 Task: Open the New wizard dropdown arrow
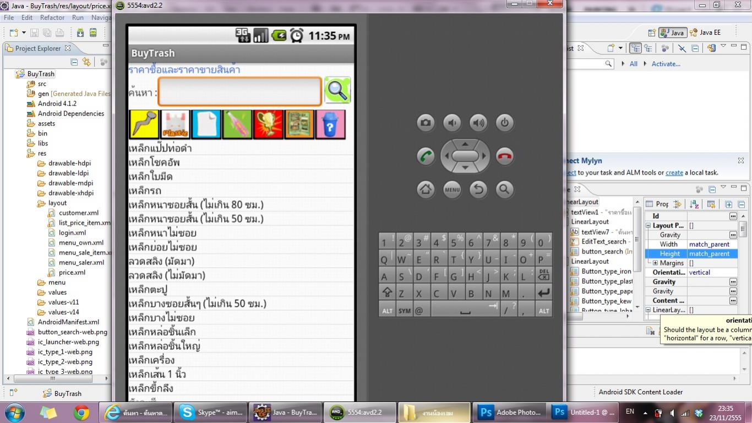[23, 32]
